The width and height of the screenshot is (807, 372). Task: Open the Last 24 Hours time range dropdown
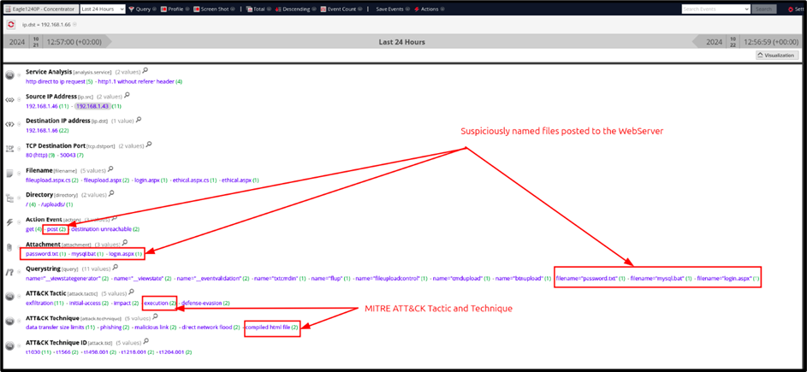click(x=103, y=9)
